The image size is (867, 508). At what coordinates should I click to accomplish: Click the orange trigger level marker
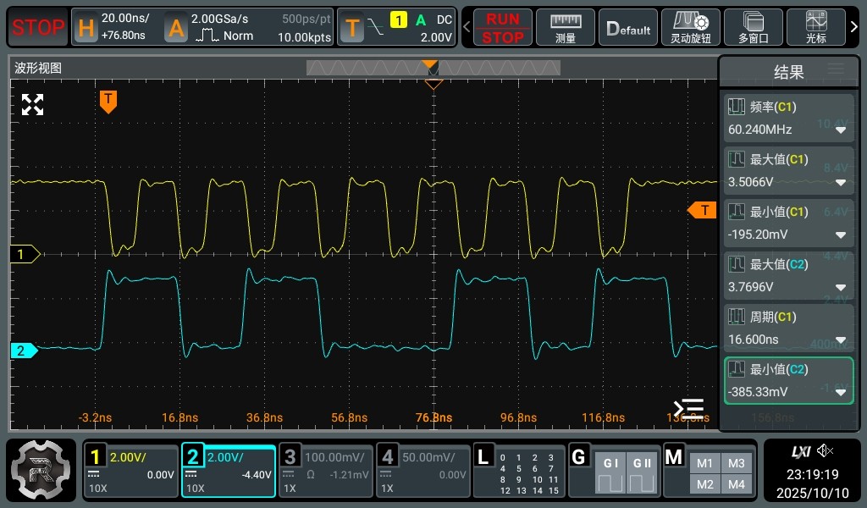(x=701, y=210)
